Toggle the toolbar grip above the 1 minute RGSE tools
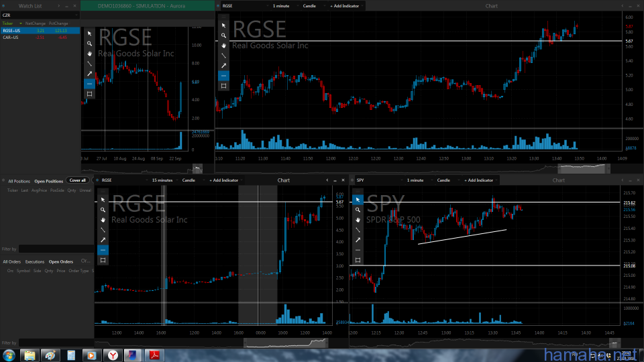 pyautogui.click(x=223, y=17)
